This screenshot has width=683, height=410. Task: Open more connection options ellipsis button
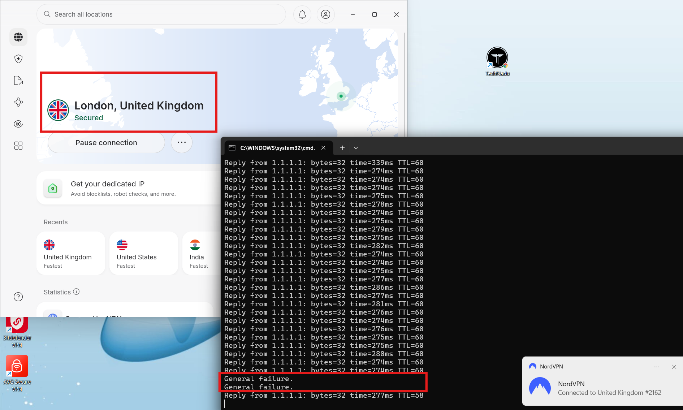click(182, 142)
